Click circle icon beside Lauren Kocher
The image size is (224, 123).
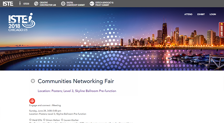pos(62,120)
